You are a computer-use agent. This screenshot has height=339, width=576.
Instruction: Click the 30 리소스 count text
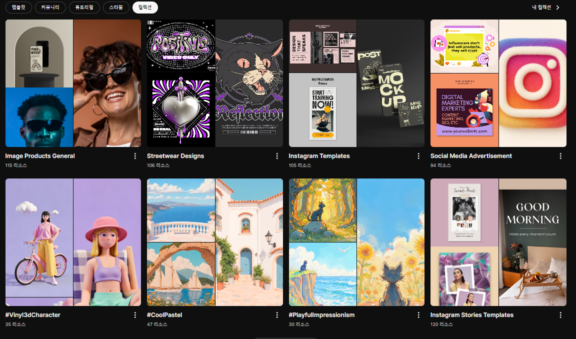299,324
